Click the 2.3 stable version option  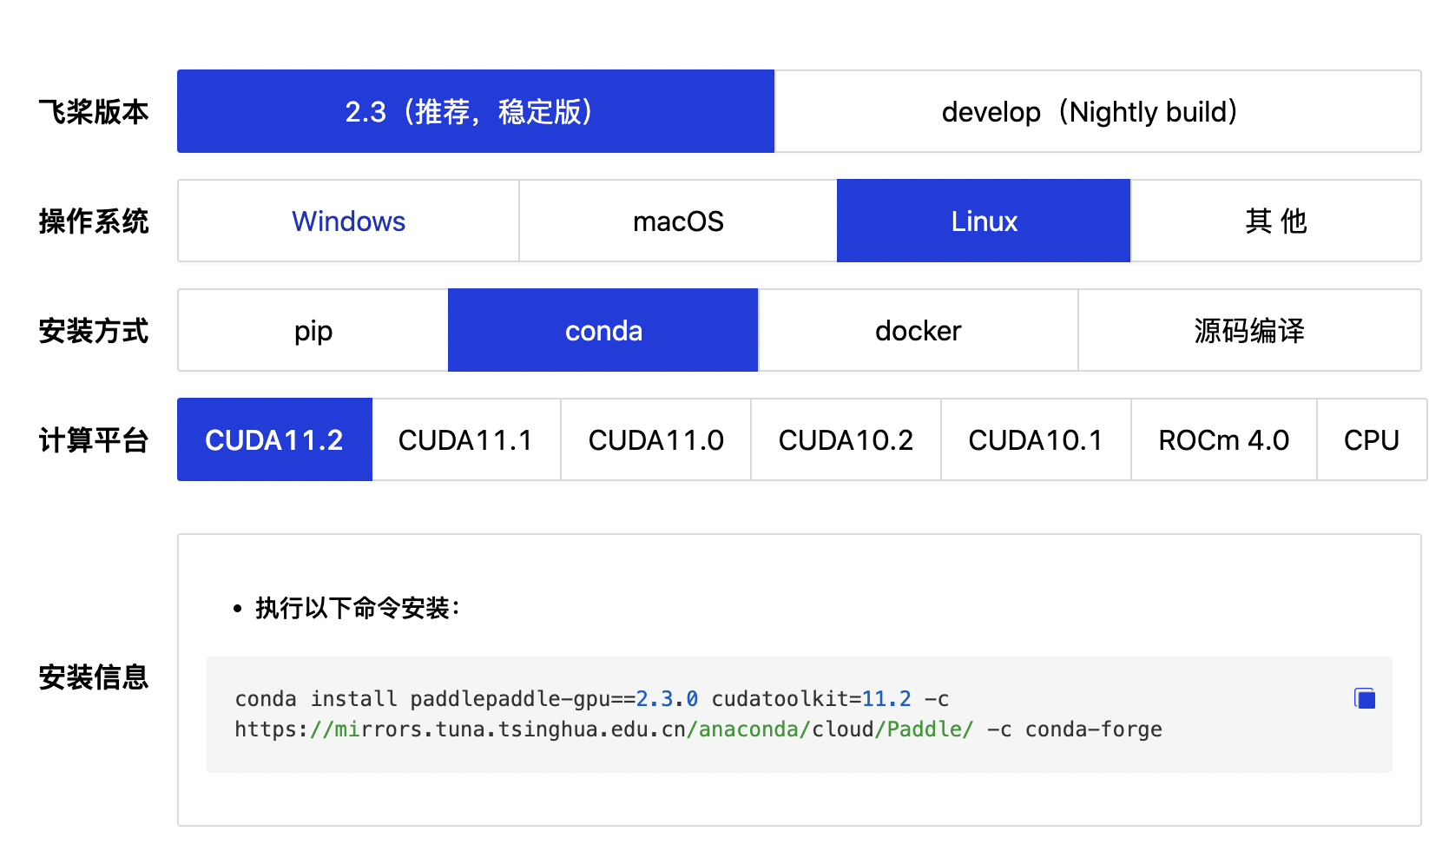476,111
